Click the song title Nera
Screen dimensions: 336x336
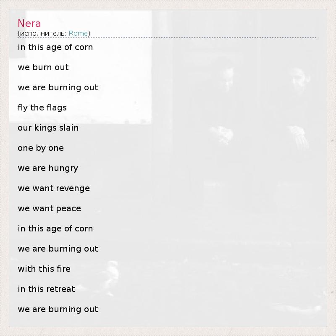tap(29, 23)
